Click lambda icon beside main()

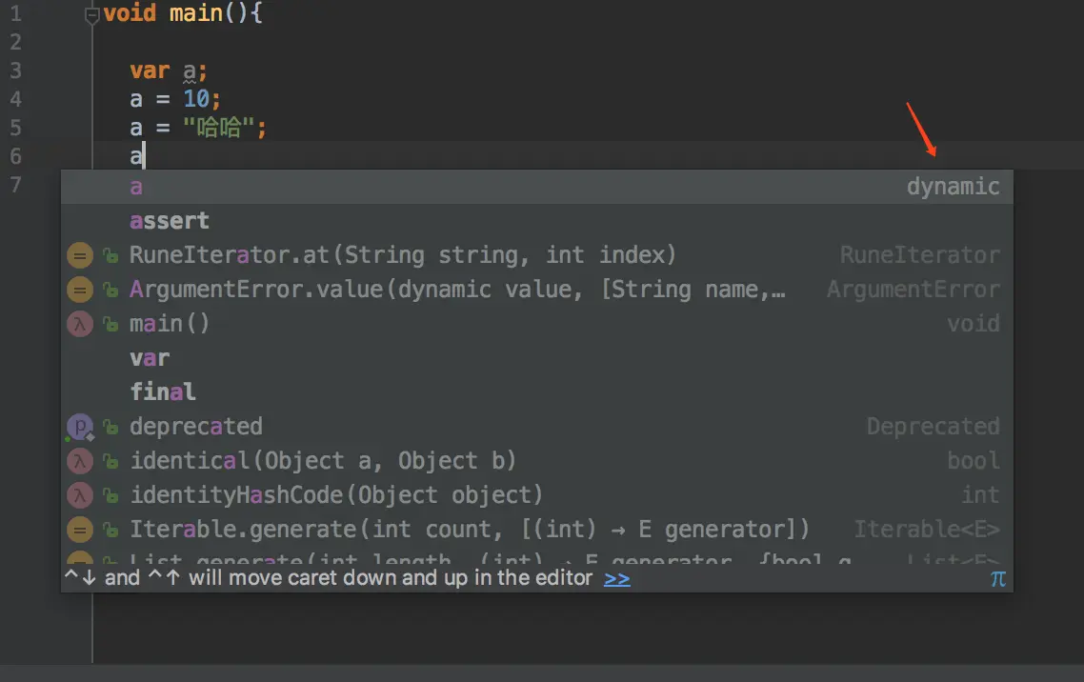(x=79, y=324)
